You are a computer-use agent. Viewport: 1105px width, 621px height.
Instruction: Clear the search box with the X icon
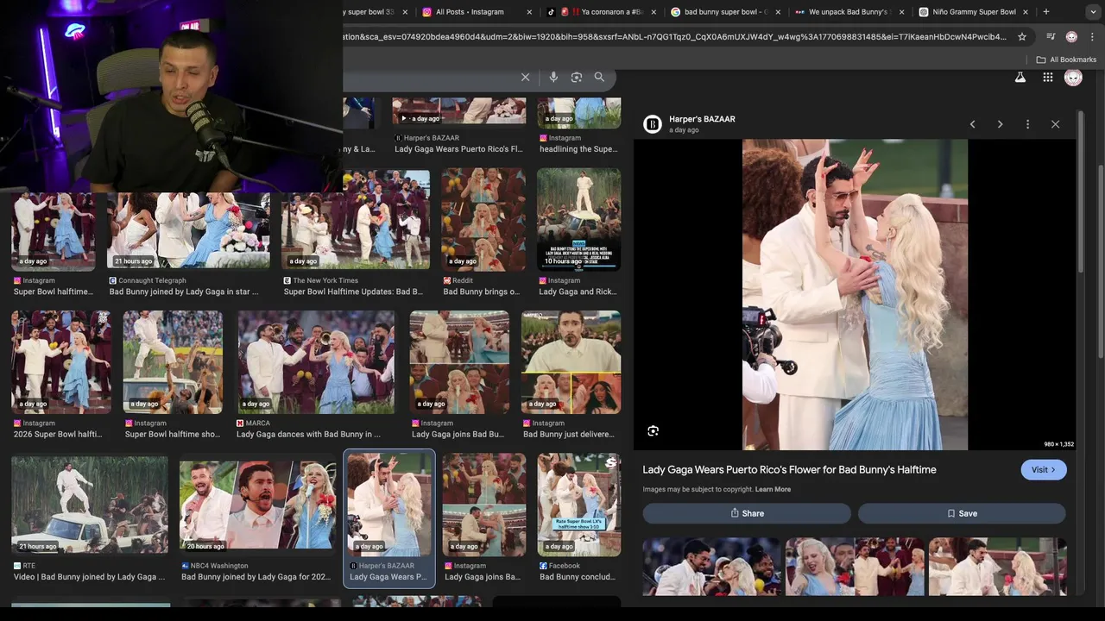tap(525, 77)
